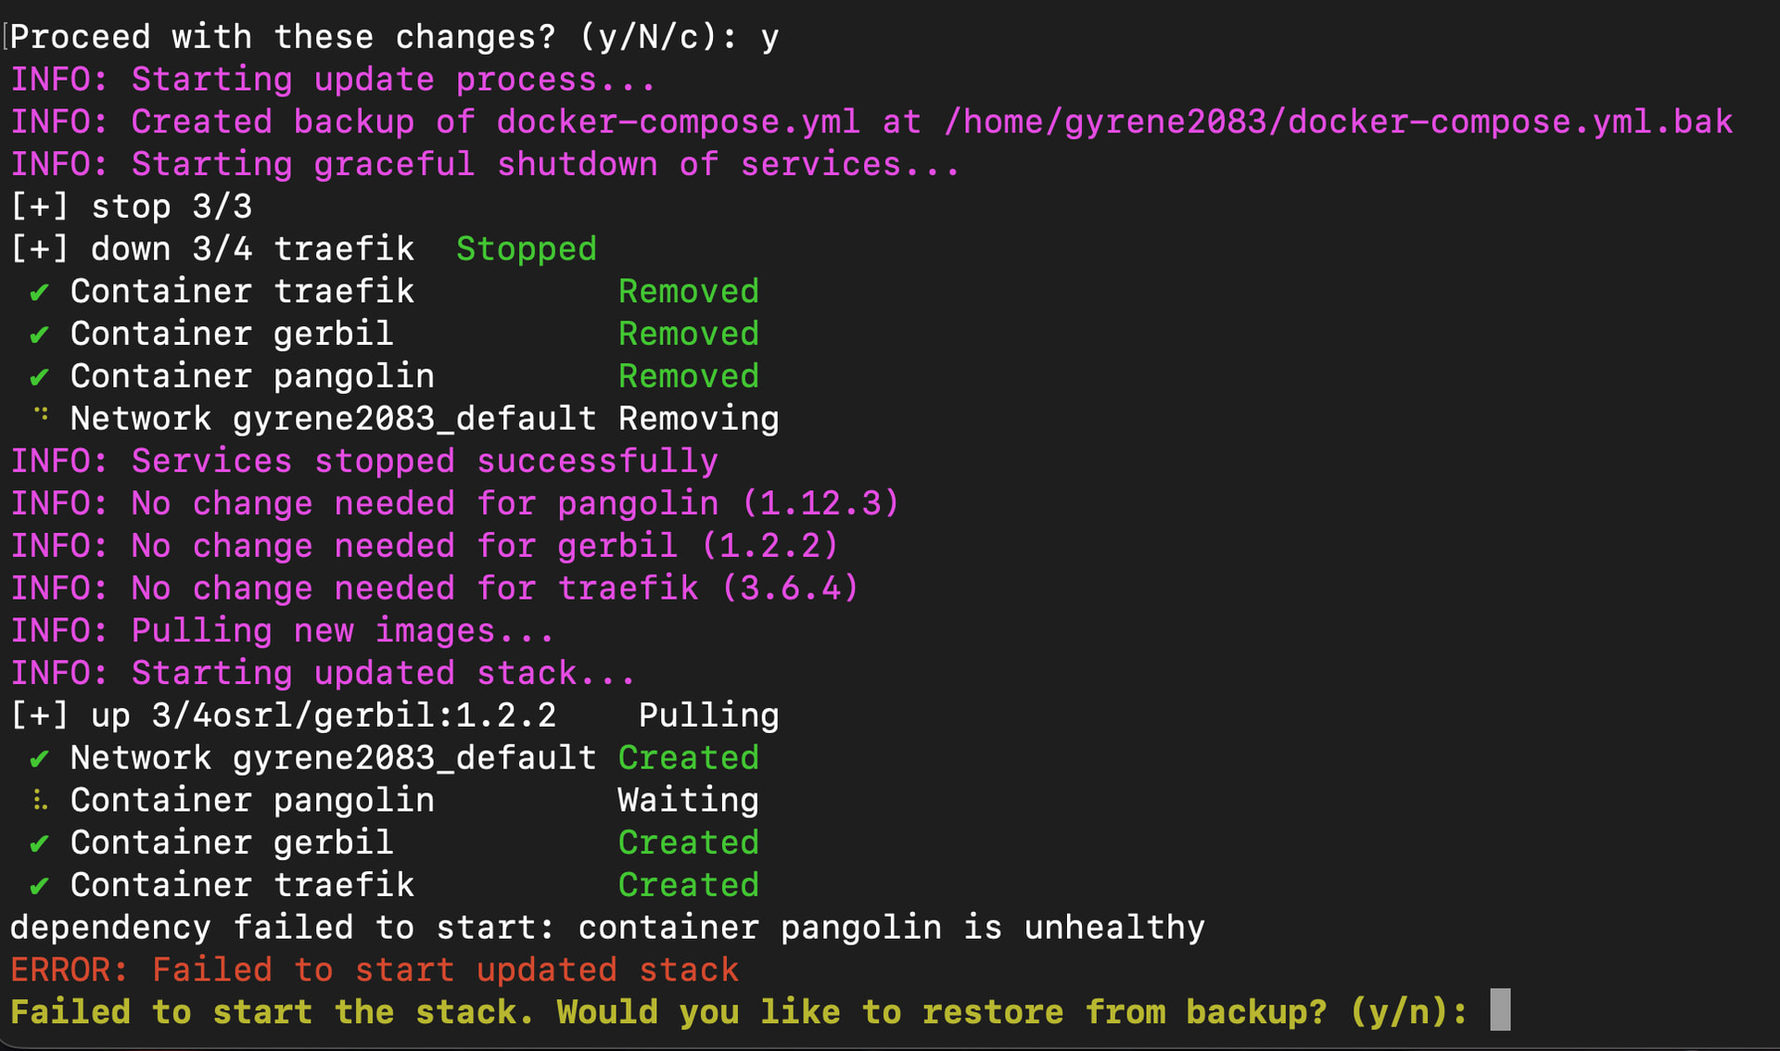Viewport: 1780px width, 1051px height.
Task: Click the 'Services stopped successfully' info line
Action: tap(364, 462)
